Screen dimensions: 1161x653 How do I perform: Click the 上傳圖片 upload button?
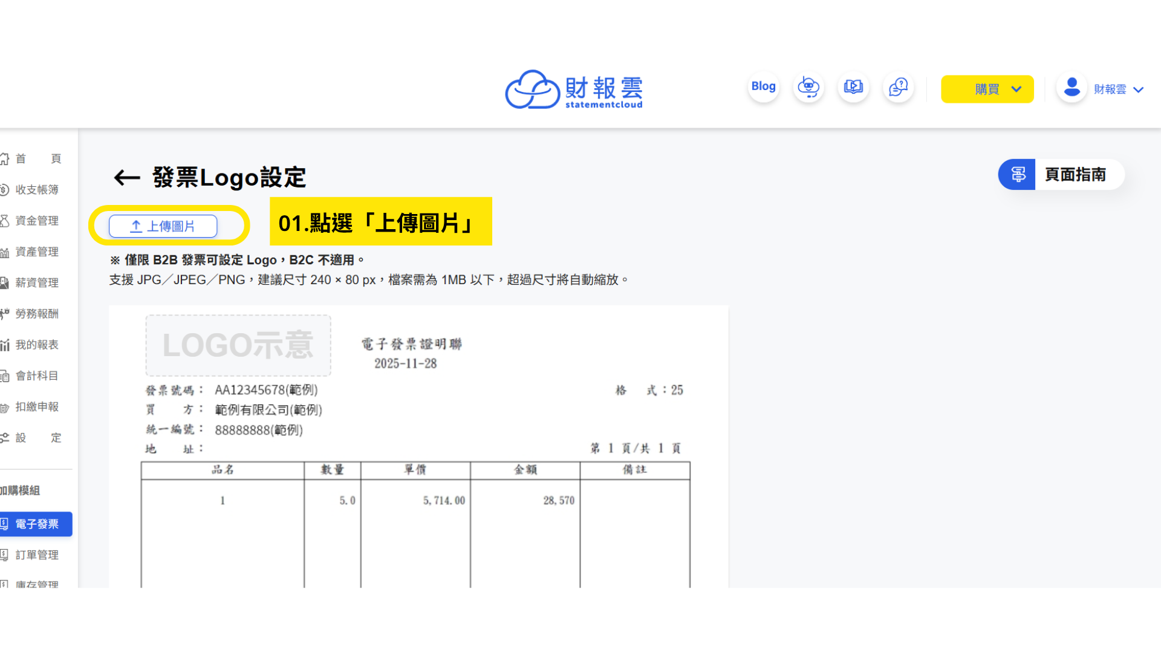(163, 226)
